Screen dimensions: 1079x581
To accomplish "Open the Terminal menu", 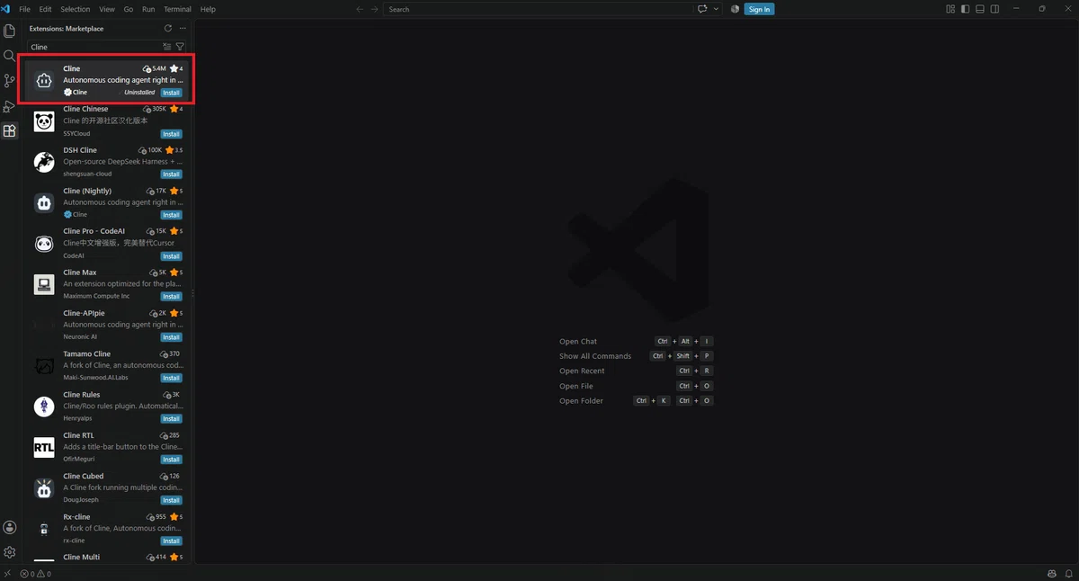I will (x=177, y=9).
